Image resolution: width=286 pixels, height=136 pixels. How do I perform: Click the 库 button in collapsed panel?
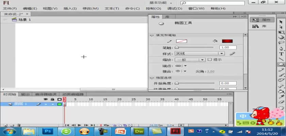pos(261,26)
